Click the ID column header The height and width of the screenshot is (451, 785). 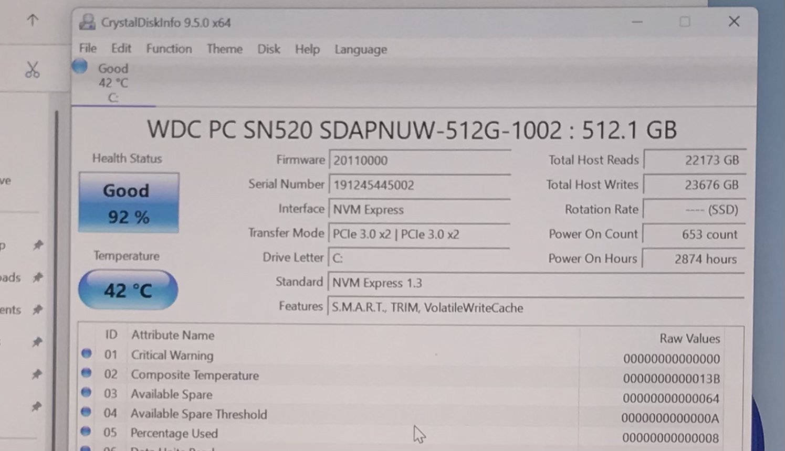tap(111, 335)
